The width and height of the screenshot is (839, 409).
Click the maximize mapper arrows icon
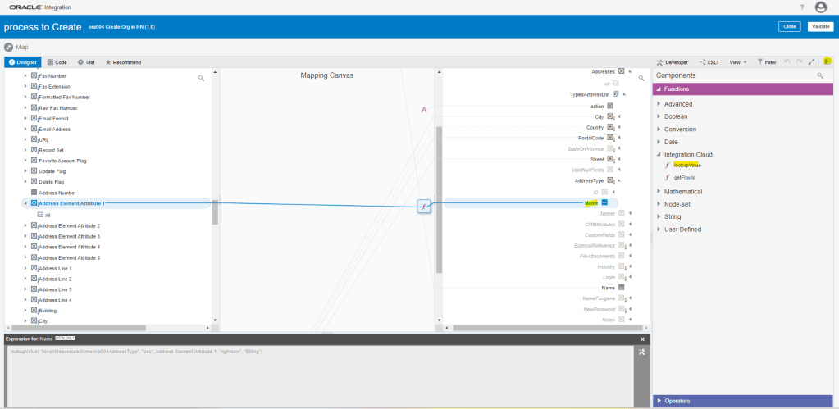point(811,61)
